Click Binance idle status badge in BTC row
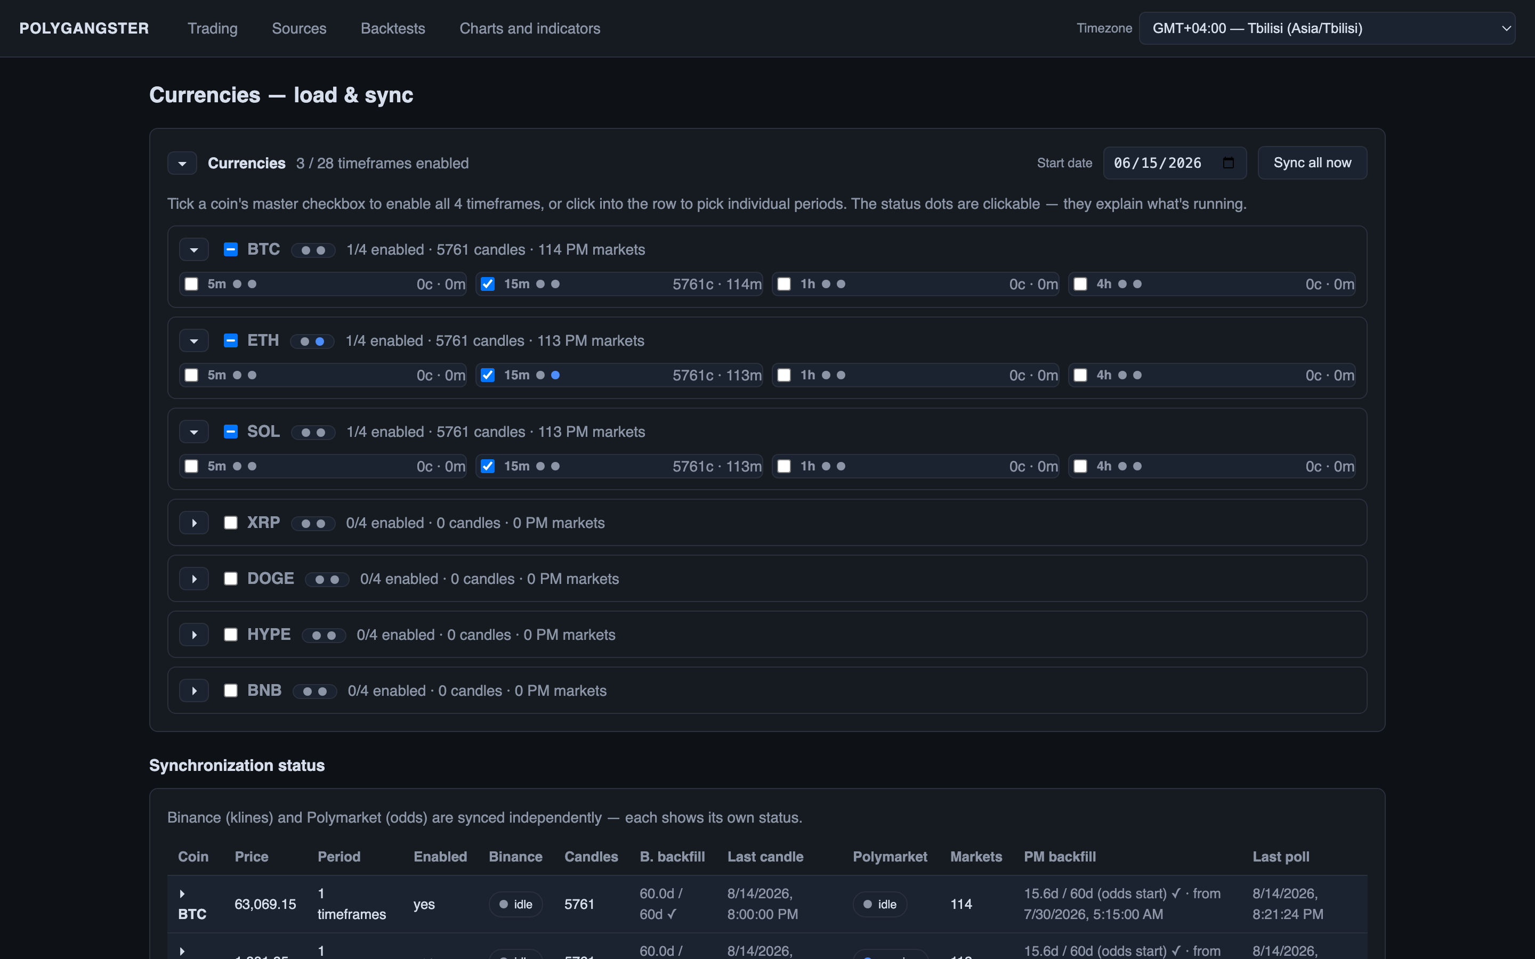Screen dimensions: 1535x959 [x=516, y=905]
